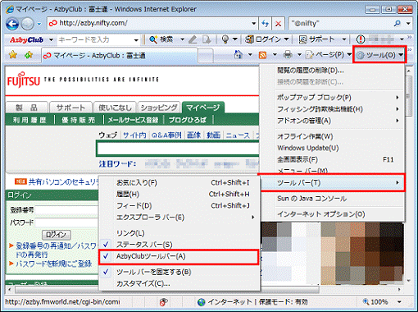The width and height of the screenshot is (418, 312).
Task: Click the Refresh page icon
Action: 265,24
